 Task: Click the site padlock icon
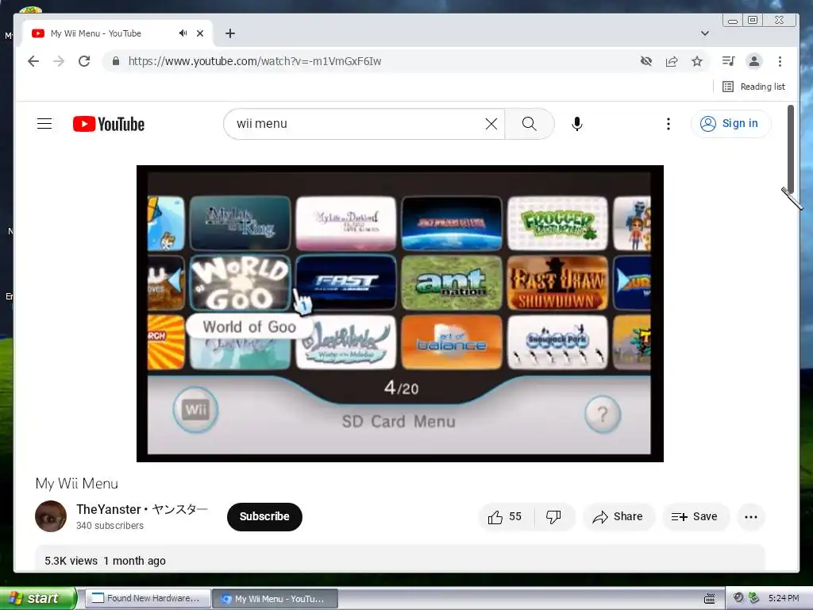pos(116,61)
